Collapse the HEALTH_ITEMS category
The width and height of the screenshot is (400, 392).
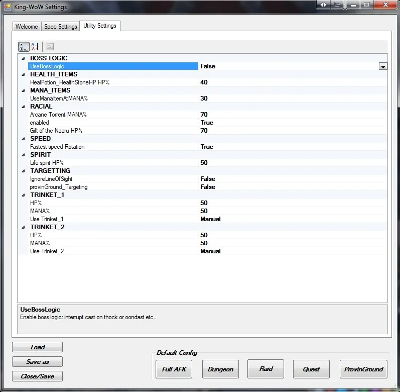(x=23, y=74)
